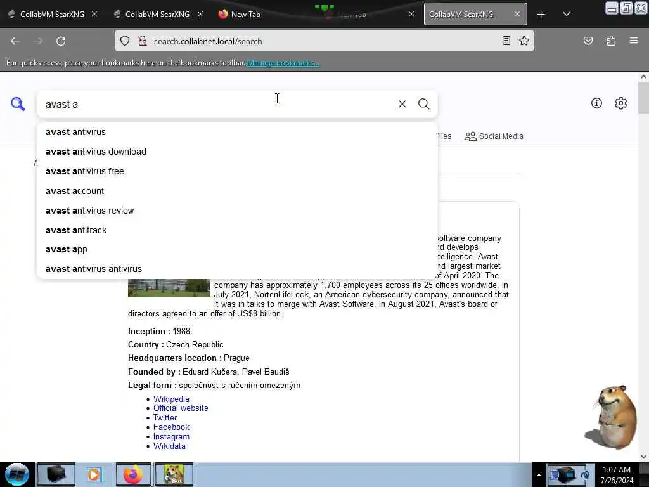Switch to the Social Media category
The width and height of the screenshot is (649, 487).
[494, 136]
